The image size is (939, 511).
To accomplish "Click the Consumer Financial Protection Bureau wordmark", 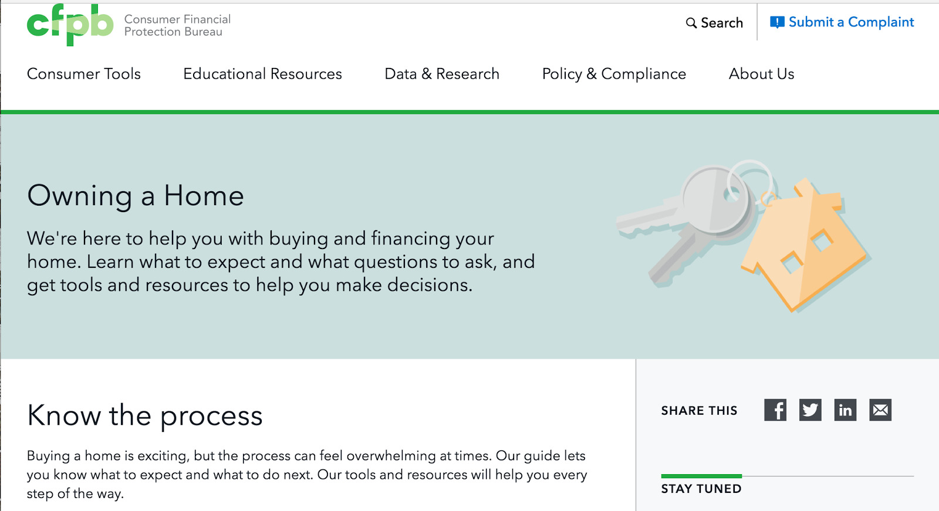I will tap(175, 25).
